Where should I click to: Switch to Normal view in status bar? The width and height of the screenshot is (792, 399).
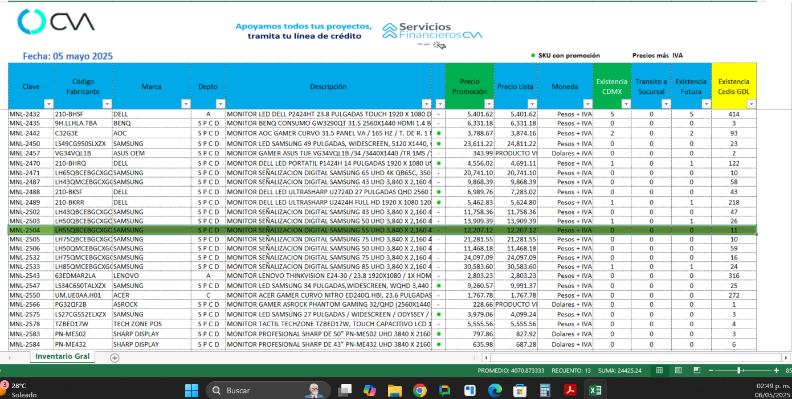(x=659, y=371)
